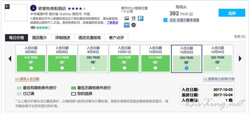Click the Accor logo on hotel thumbnail
This screenshot has width=249, height=114.
point(7,7)
